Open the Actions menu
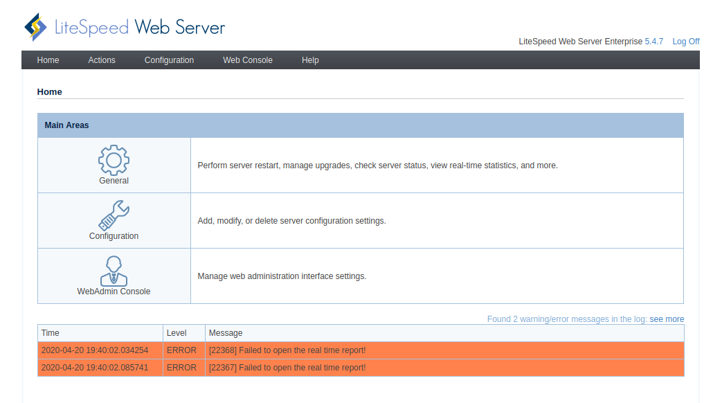The image size is (713, 403). click(101, 60)
